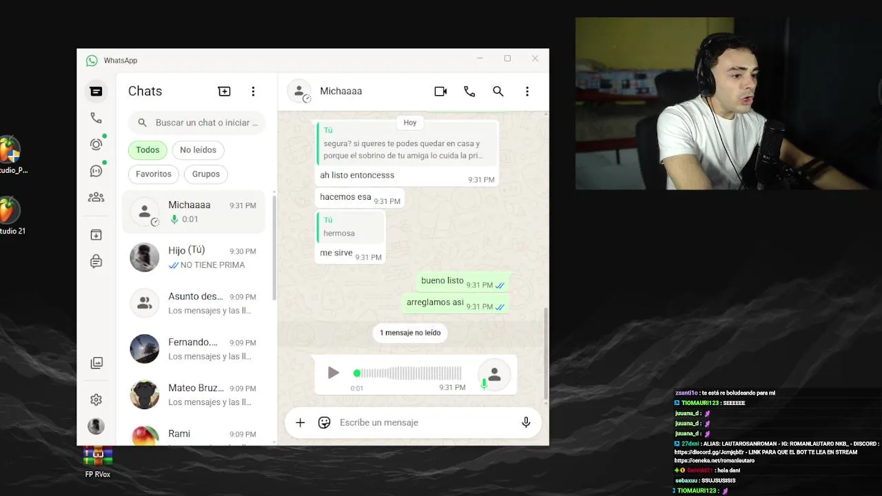Open the Hijo (Tú) chat

[194, 258]
